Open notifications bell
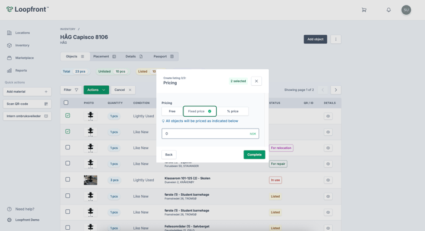425x231 pixels. tap(389, 10)
